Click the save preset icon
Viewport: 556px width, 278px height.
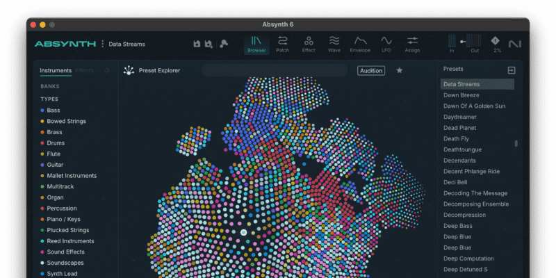point(197,44)
